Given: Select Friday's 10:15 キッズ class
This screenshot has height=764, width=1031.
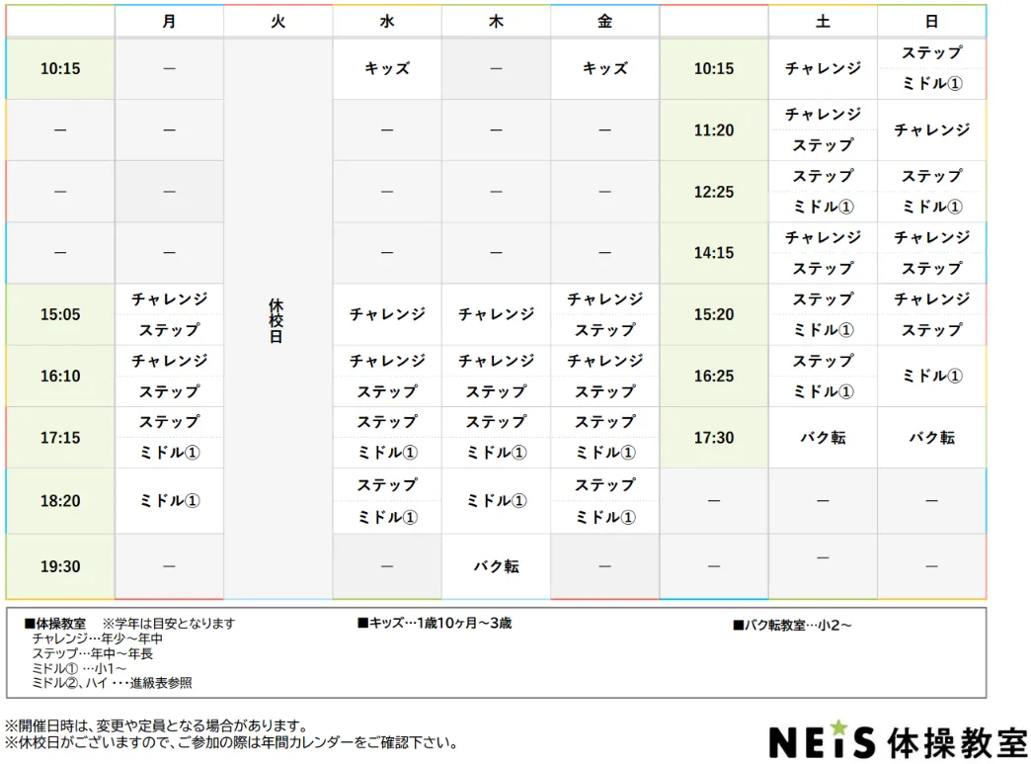Looking at the screenshot, I should pos(604,69).
